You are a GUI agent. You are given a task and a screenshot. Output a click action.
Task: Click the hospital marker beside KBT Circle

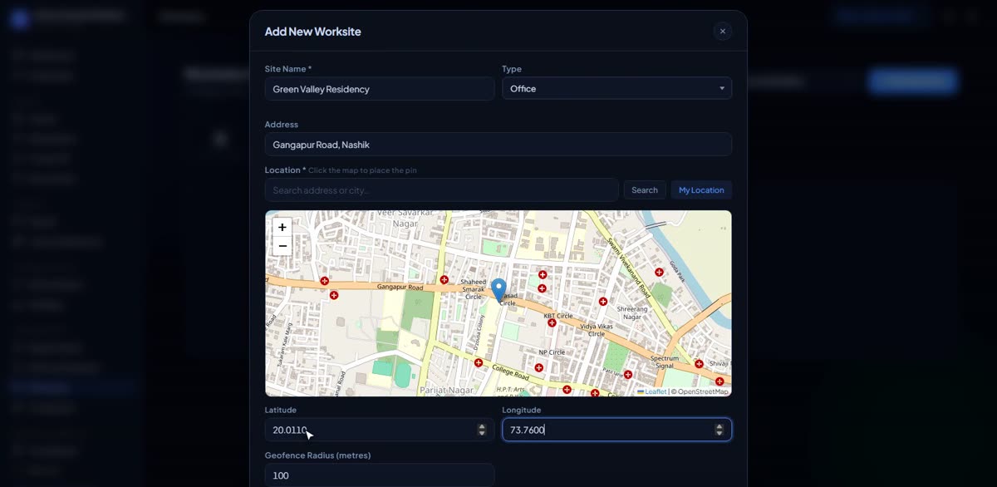click(x=552, y=322)
